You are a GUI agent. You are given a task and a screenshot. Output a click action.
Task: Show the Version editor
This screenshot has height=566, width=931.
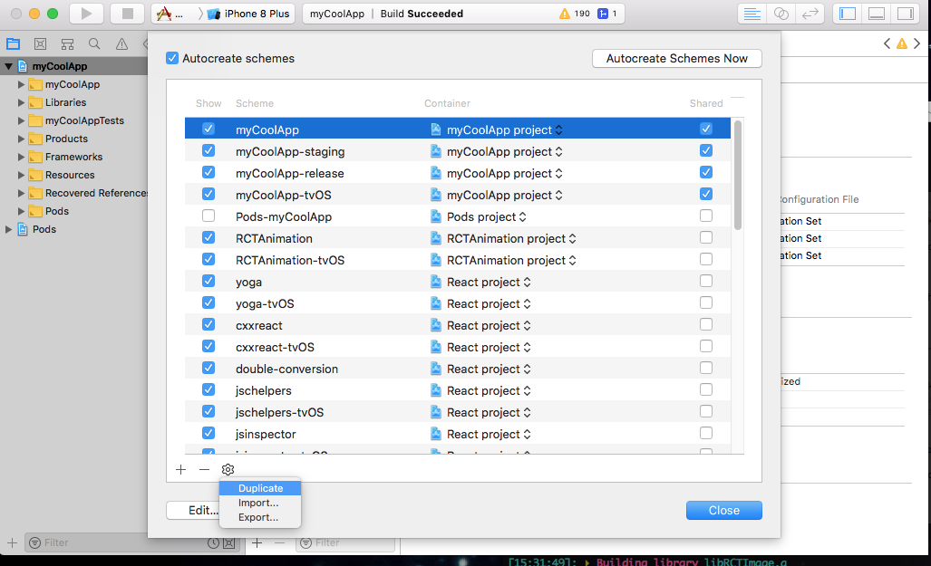[808, 13]
